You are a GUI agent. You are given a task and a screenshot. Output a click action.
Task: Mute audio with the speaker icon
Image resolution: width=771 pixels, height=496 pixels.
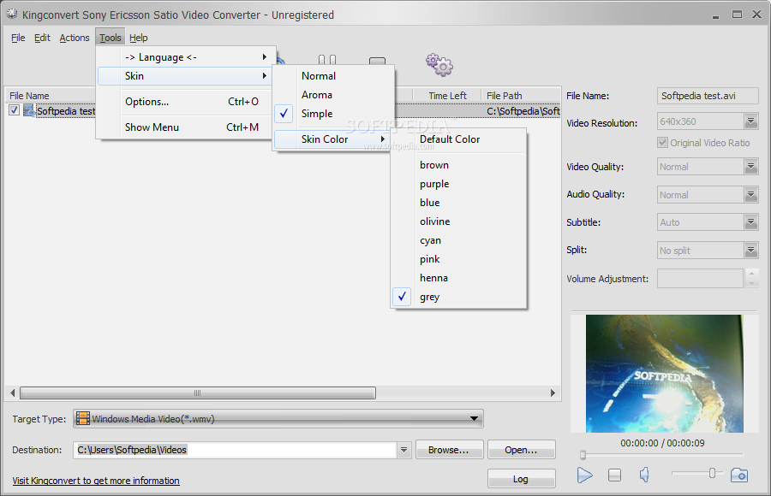click(644, 475)
